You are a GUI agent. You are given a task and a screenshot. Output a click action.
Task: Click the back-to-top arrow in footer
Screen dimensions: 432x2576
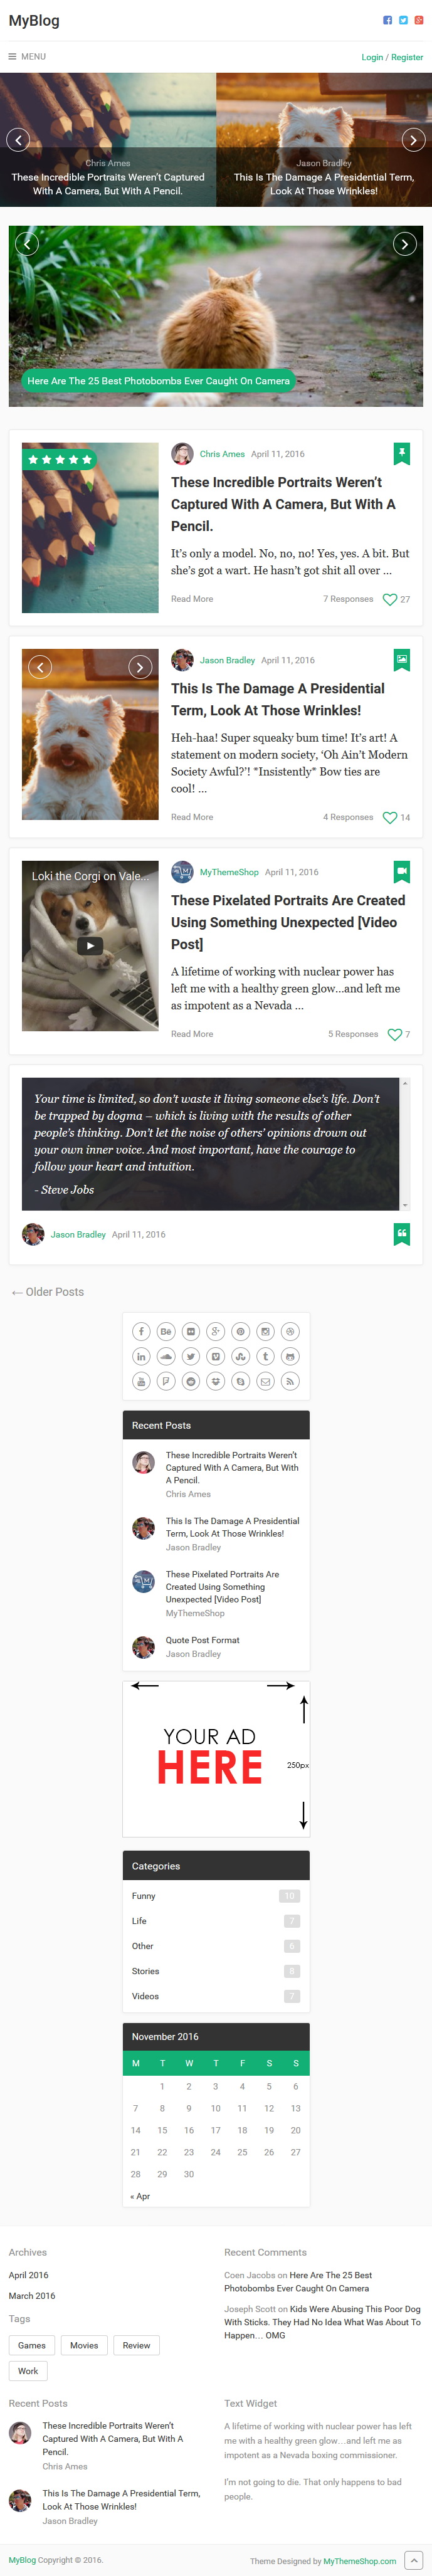[x=413, y=2560]
